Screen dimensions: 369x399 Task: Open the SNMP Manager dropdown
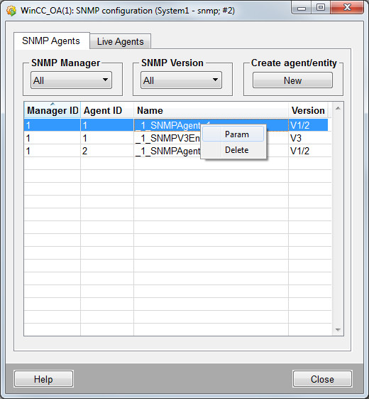click(71, 80)
